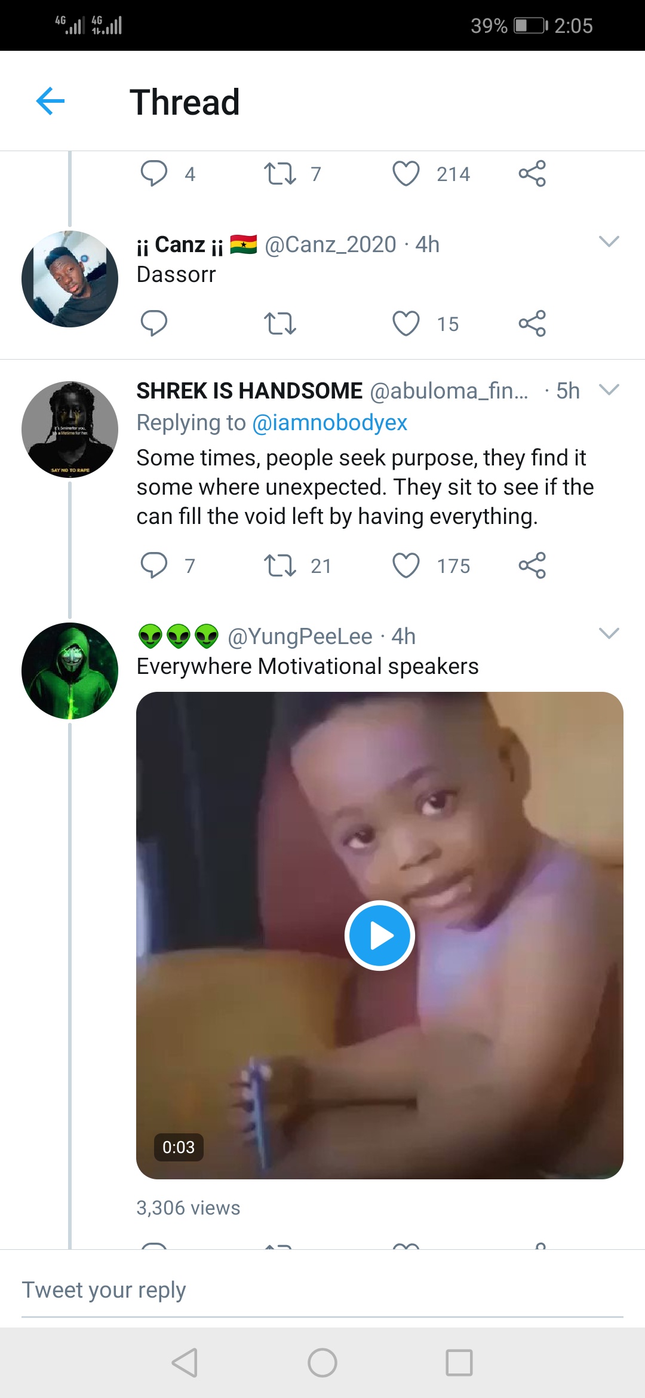Share the "Dassorr" tweet

[x=532, y=323]
